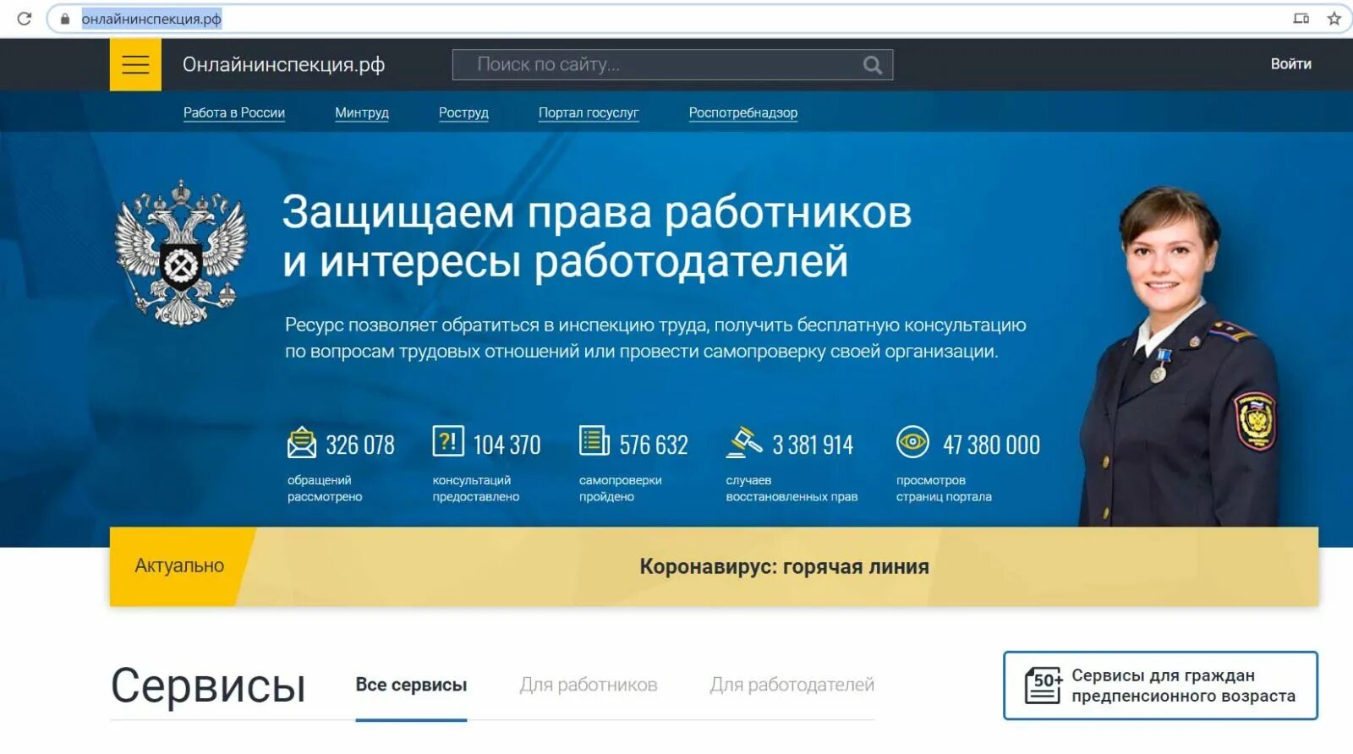Click the screen cast icon in address bar
Screen dimensions: 1353x754
[1301, 19]
